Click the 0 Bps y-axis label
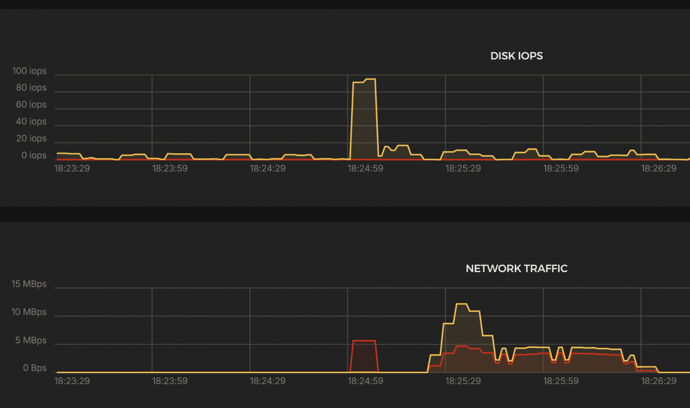The width and height of the screenshot is (690, 408). [34, 368]
